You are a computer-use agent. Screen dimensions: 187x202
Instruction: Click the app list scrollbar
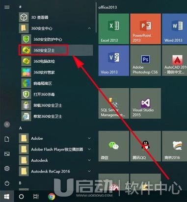point(96,17)
